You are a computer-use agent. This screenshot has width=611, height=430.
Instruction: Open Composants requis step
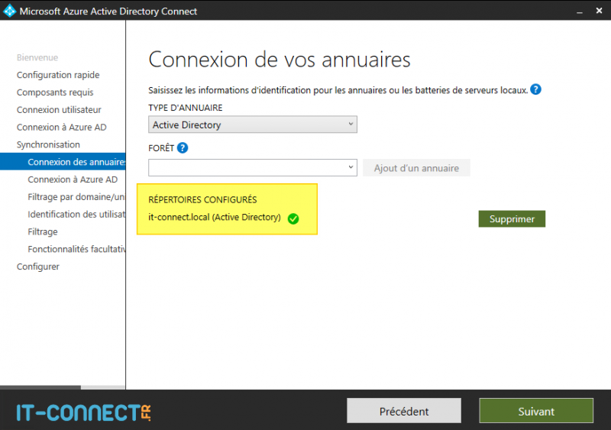(x=55, y=92)
